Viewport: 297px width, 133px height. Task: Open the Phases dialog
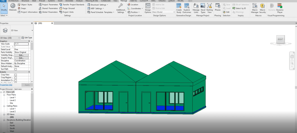point(217,7)
